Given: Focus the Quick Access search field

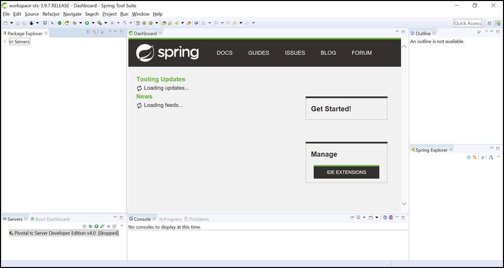Looking at the screenshot, I should (468, 23).
